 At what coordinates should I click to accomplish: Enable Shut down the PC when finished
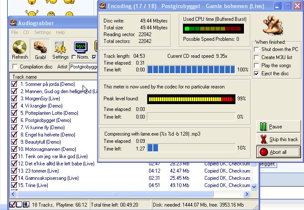[x=256, y=49]
